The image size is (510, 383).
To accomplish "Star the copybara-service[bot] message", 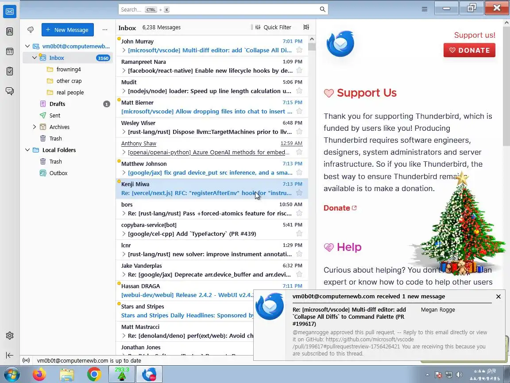I will coord(299,234).
